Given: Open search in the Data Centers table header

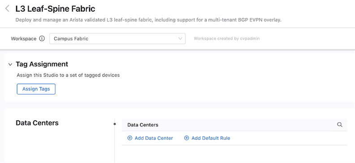Looking at the screenshot, I should click(340, 125).
